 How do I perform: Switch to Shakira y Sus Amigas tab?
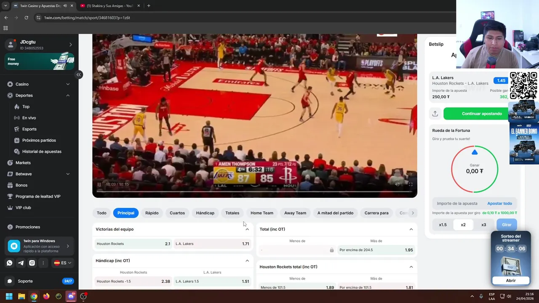(109, 6)
